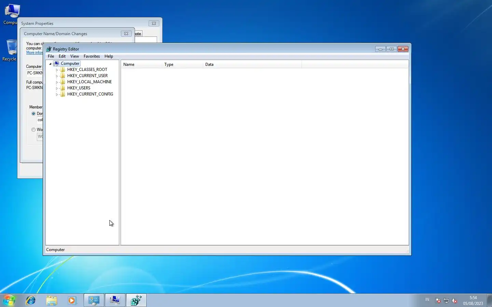
Task: Select the Recycle Bin desktop icon
Action: 11,50
